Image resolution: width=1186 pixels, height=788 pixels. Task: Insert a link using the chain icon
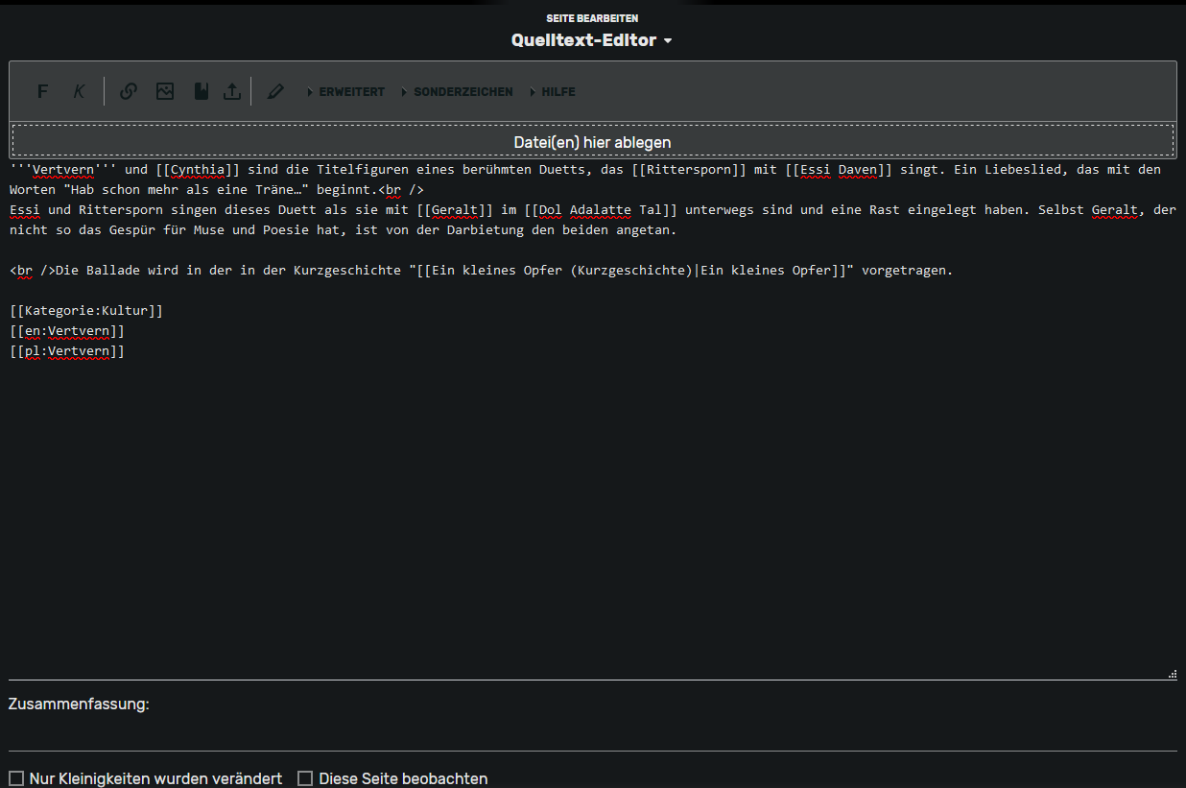pos(129,92)
